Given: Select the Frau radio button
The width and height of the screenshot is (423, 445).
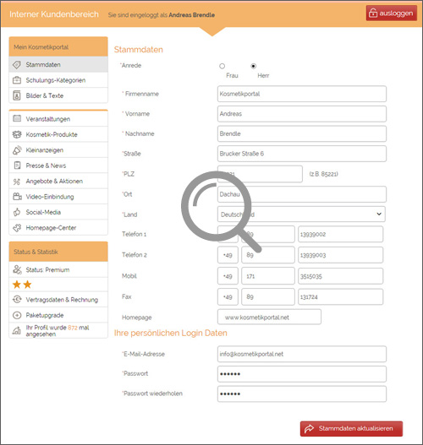Looking at the screenshot, I should coord(222,66).
